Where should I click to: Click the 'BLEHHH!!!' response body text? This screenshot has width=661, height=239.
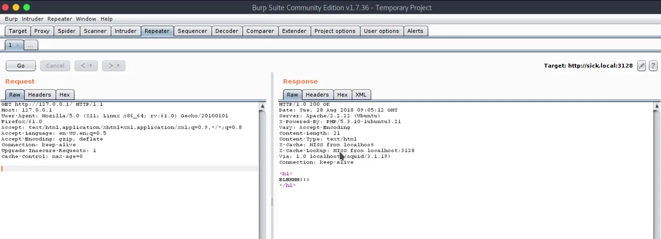click(294, 180)
